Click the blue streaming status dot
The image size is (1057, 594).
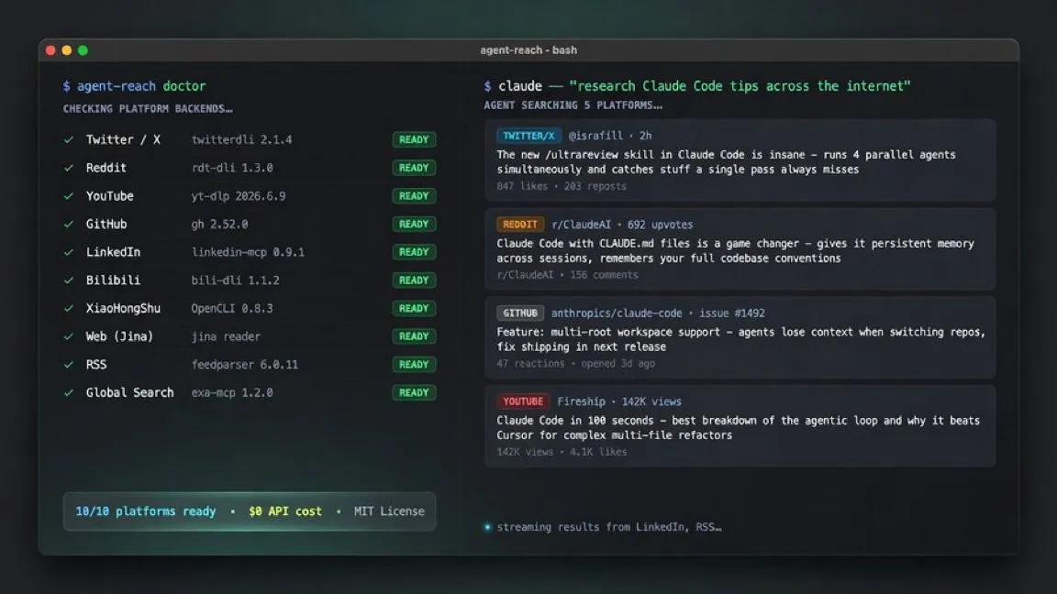pyautogui.click(x=487, y=527)
